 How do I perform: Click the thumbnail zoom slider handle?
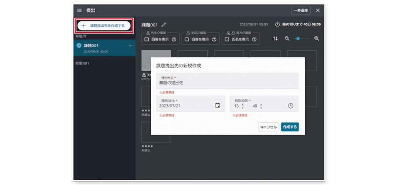[x=298, y=38]
